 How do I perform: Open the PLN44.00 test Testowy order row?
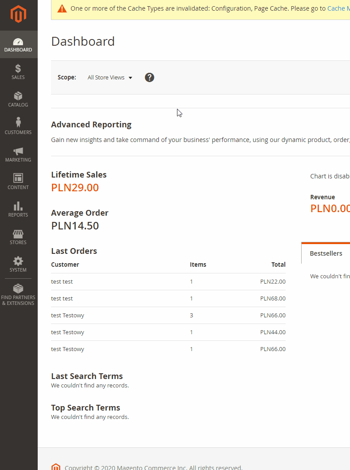click(168, 332)
